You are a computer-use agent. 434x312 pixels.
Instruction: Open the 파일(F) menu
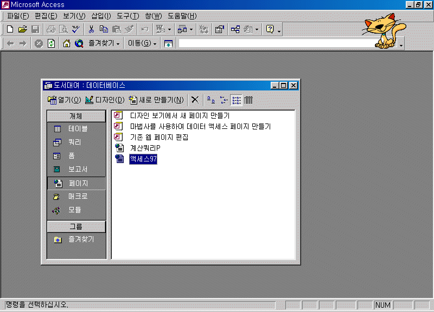tap(18, 16)
